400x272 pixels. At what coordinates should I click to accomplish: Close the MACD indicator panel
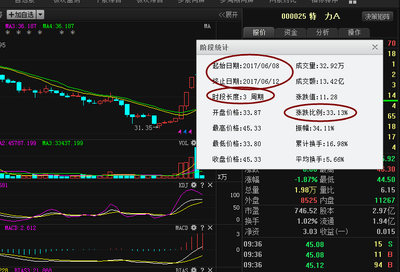coord(210,228)
